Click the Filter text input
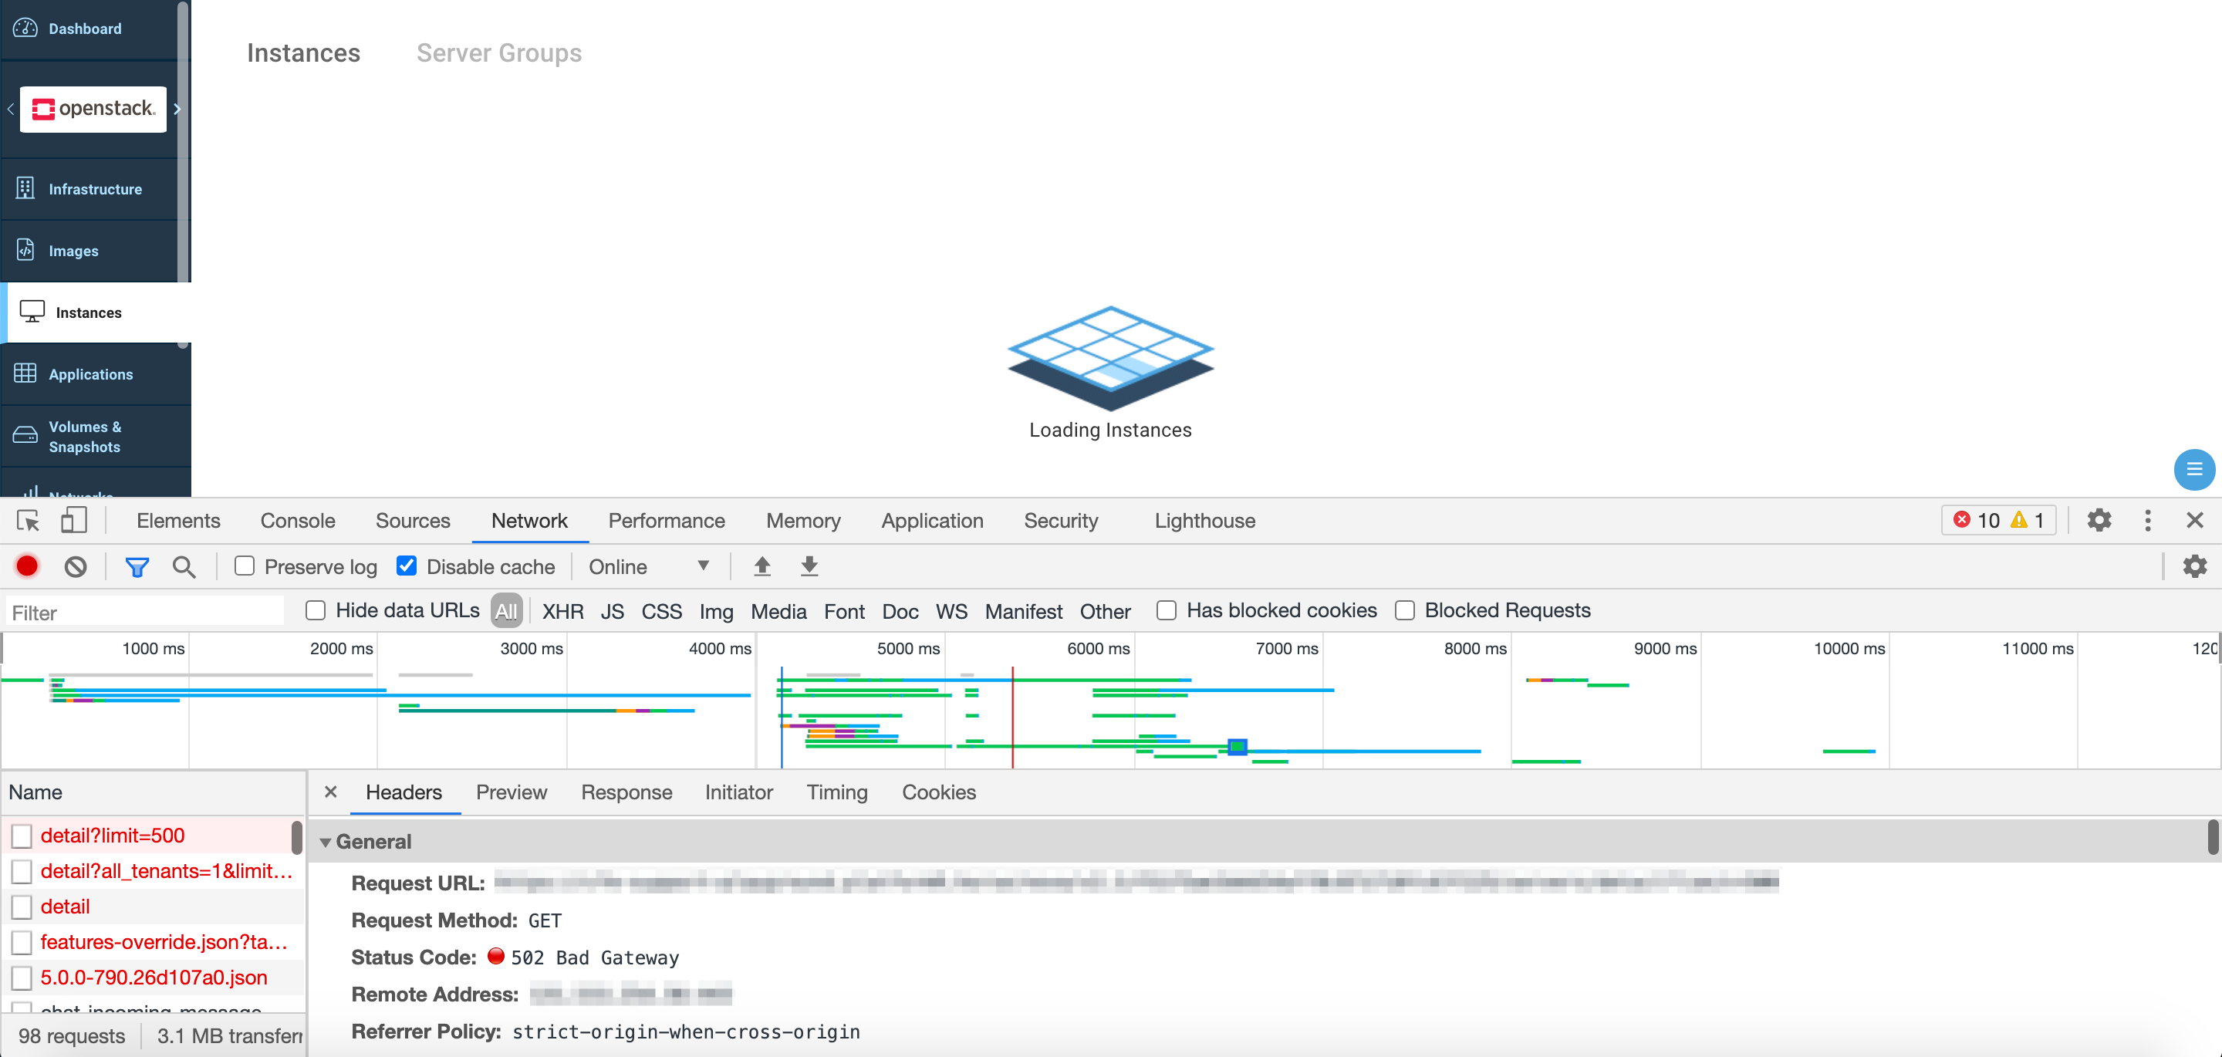Viewport: 2222px width, 1057px height. 145,613
